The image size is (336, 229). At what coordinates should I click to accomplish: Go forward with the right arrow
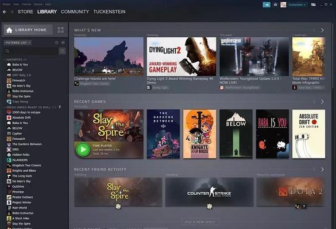click(x=12, y=12)
